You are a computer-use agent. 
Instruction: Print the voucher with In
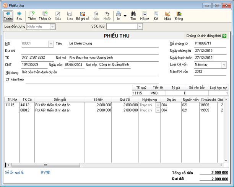[x=119, y=16]
